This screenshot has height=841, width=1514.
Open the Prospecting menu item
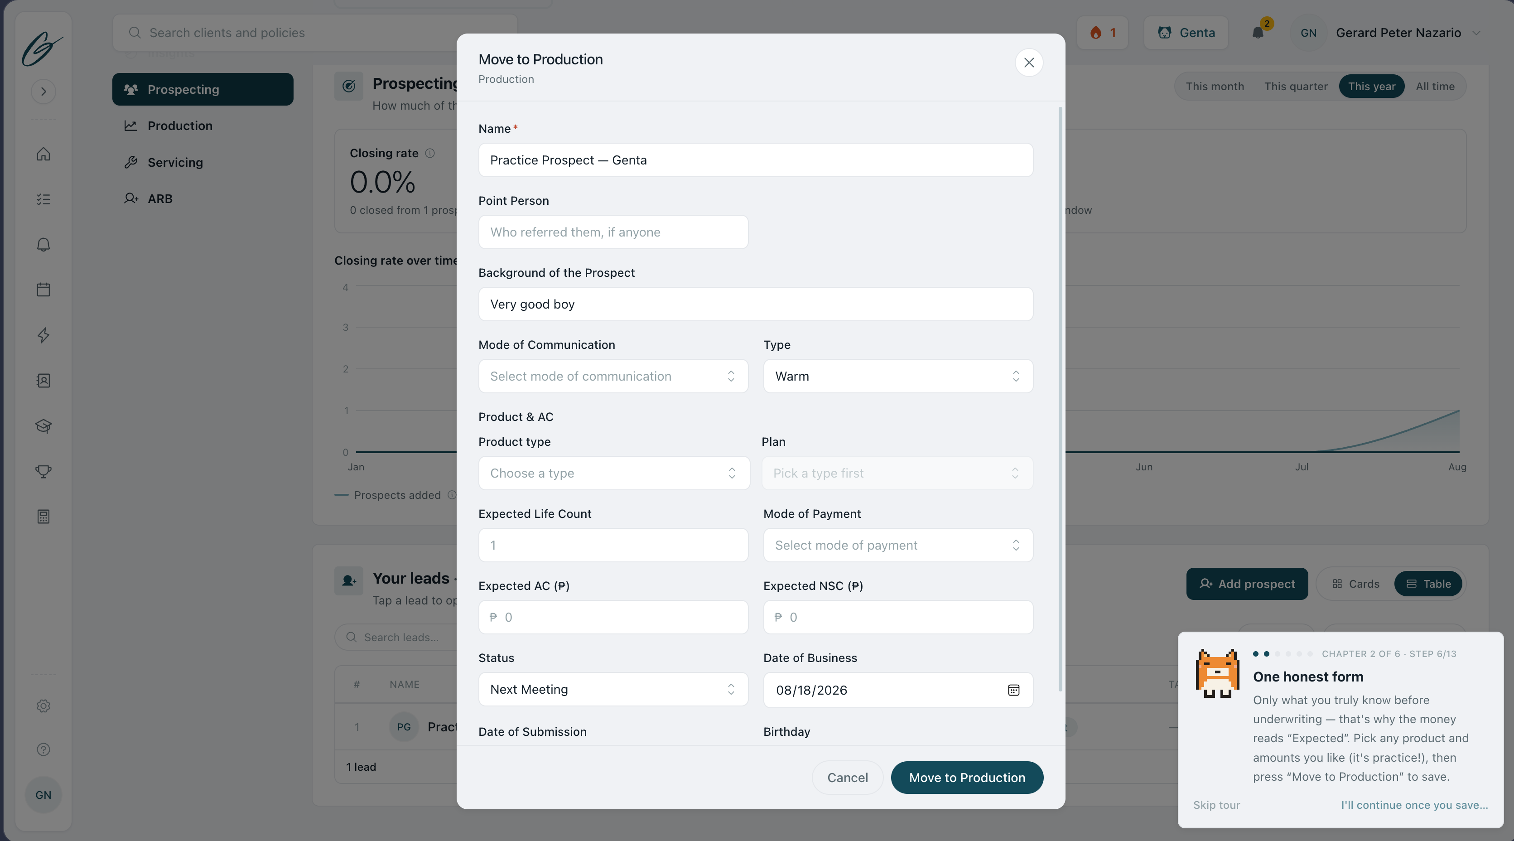[203, 89]
